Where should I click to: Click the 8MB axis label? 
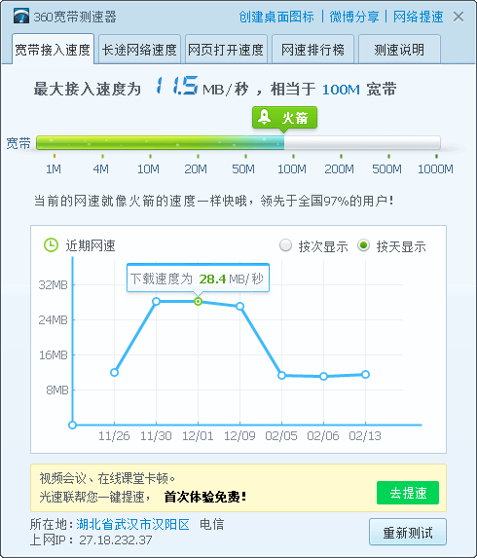coord(56,391)
